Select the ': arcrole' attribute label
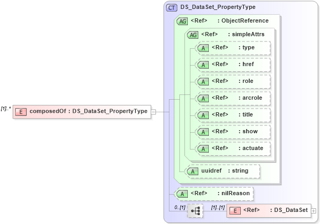 pos(250,98)
